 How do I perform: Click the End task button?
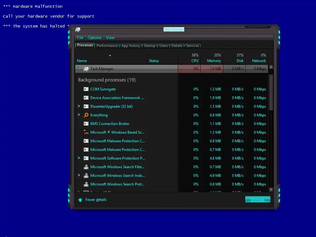[x=258, y=200]
